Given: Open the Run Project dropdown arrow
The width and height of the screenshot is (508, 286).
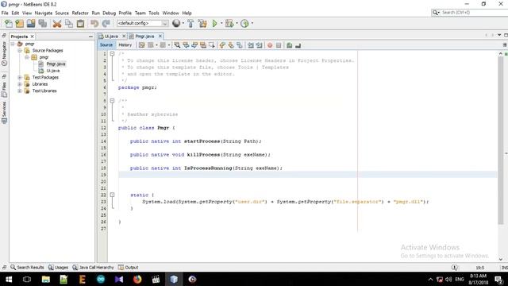Looking at the screenshot, I should click(x=221, y=23).
